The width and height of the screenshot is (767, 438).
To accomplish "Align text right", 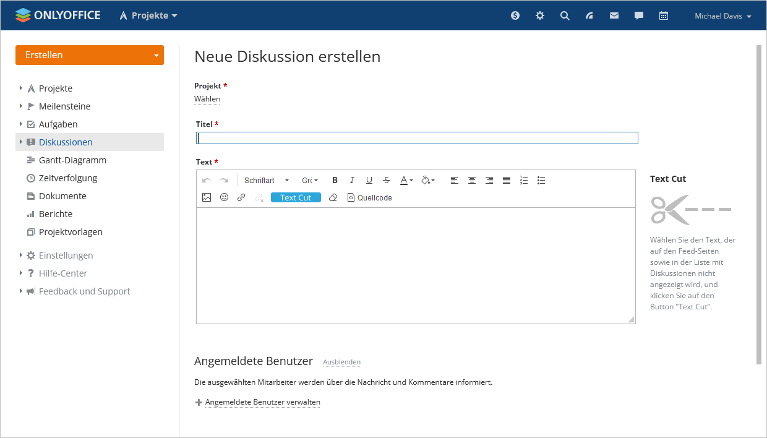I will tap(489, 180).
